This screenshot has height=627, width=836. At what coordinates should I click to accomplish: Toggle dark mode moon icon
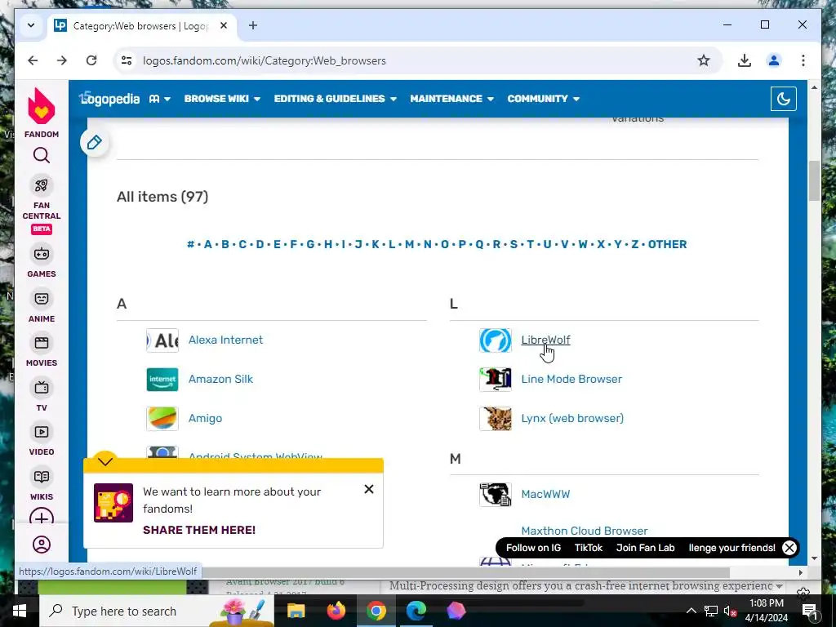pyautogui.click(x=783, y=99)
